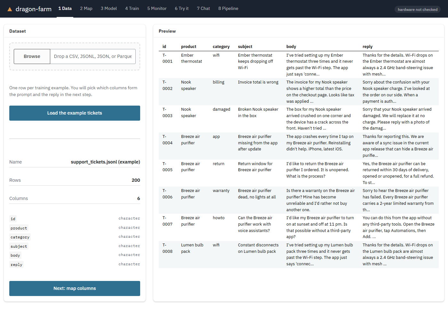Click subject 'Broken Nook speaker in the box'

click(258, 113)
